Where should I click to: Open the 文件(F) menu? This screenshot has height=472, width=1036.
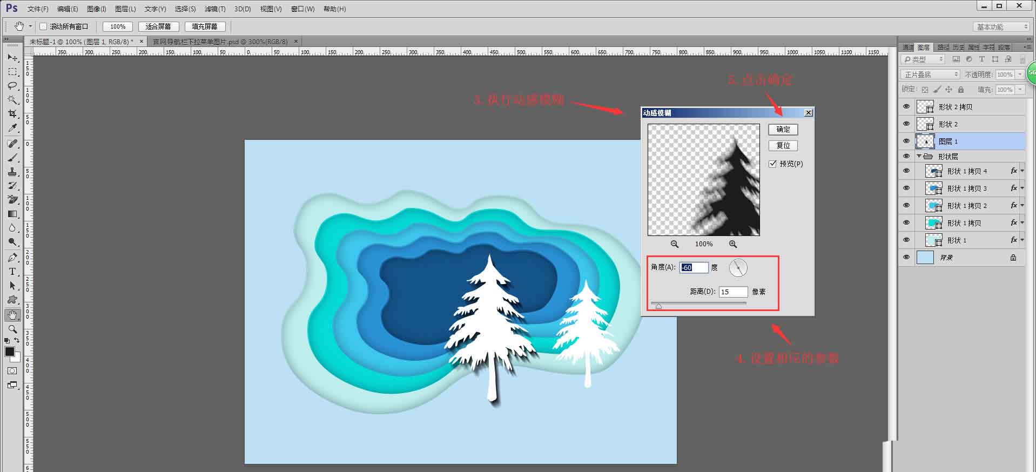point(38,9)
